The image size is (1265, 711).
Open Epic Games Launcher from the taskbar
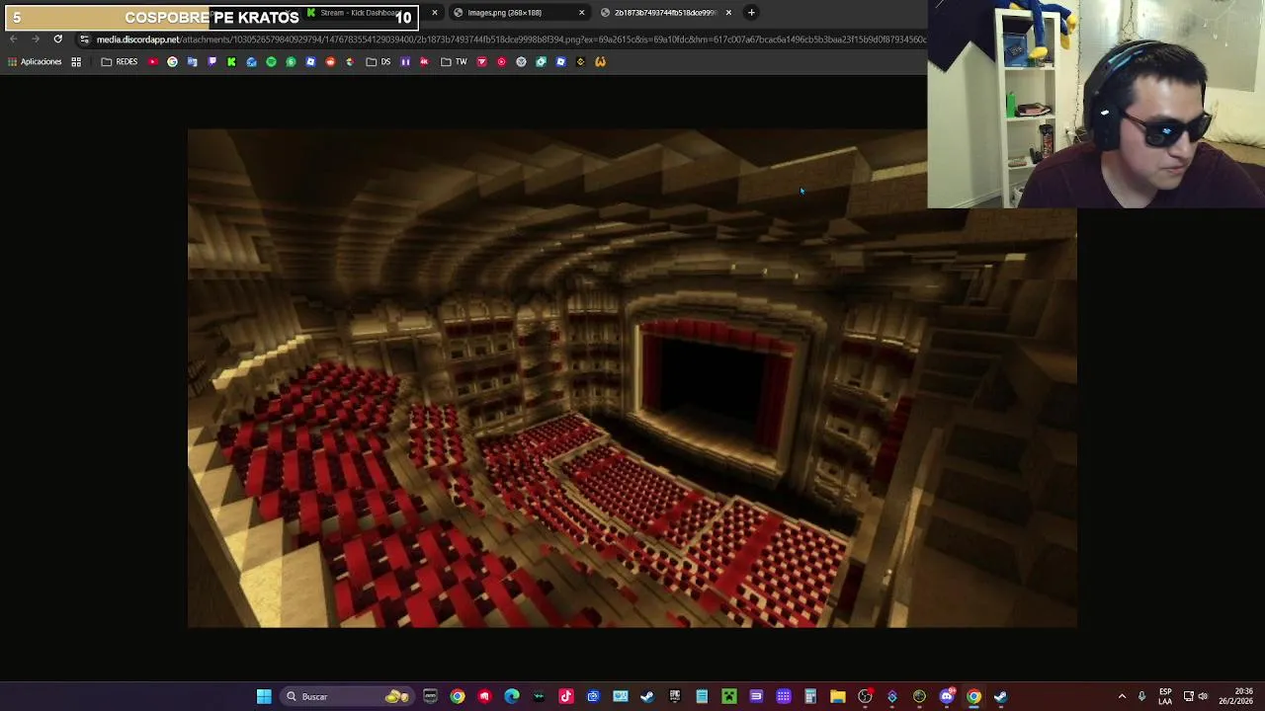[x=675, y=696]
